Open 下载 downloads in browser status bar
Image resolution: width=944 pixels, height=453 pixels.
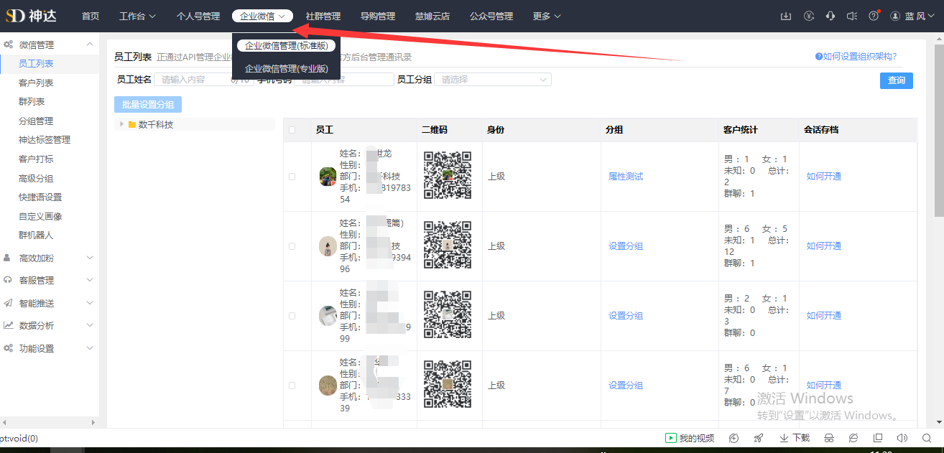pos(795,438)
